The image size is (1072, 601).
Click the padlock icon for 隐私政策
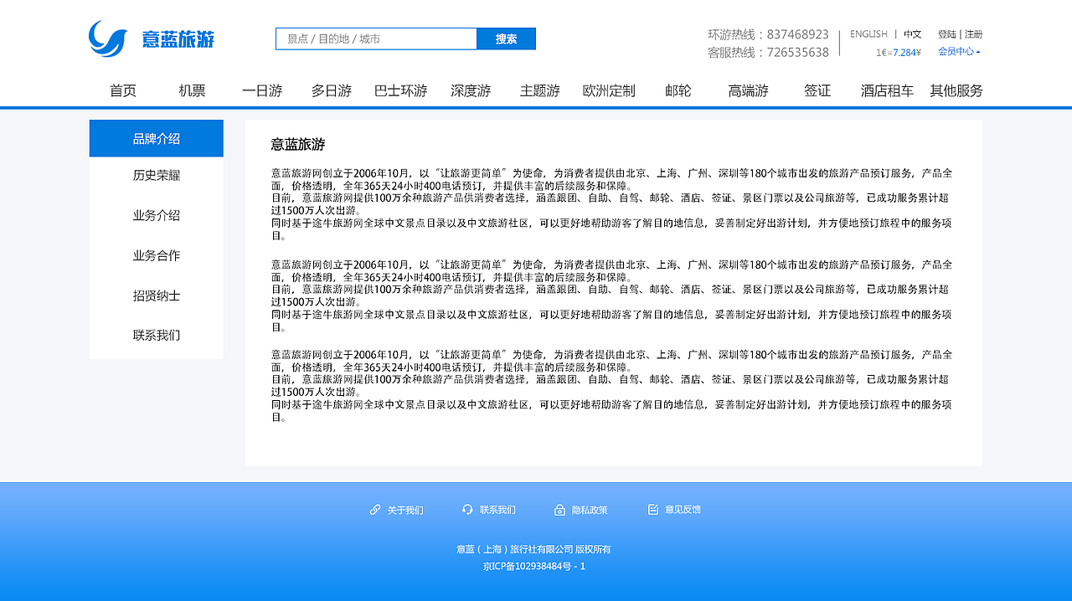pos(559,509)
